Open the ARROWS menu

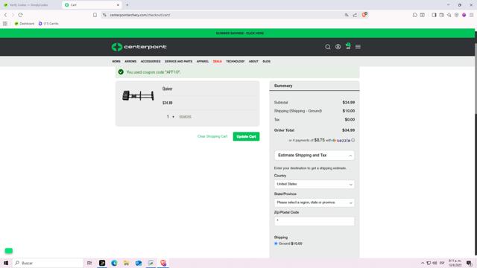pos(130,61)
